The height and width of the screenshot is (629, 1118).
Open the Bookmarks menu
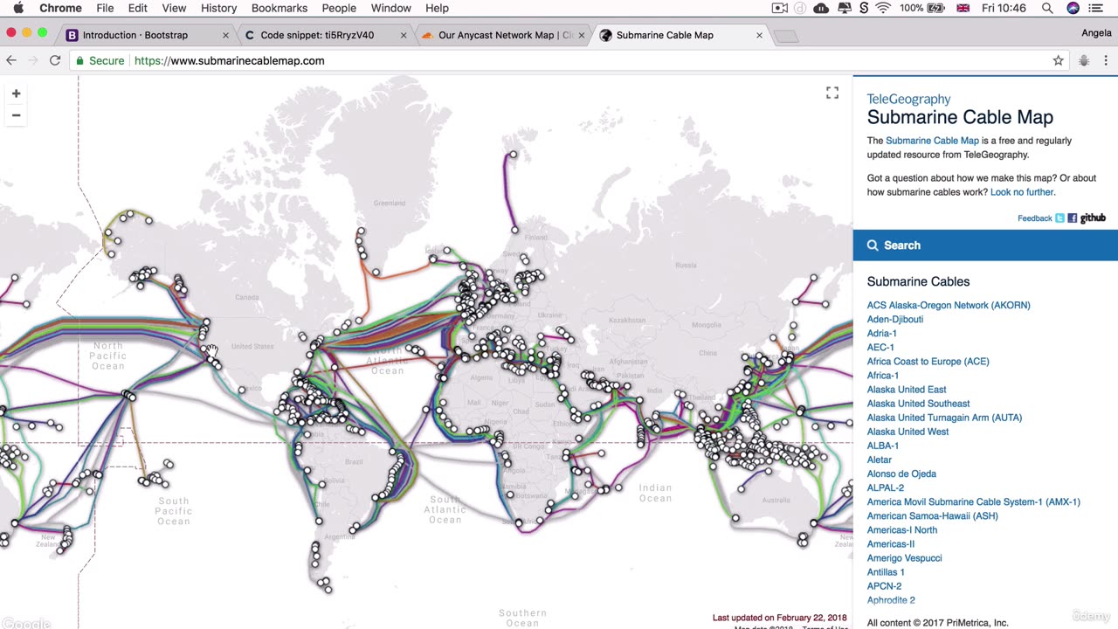click(279, 8)
